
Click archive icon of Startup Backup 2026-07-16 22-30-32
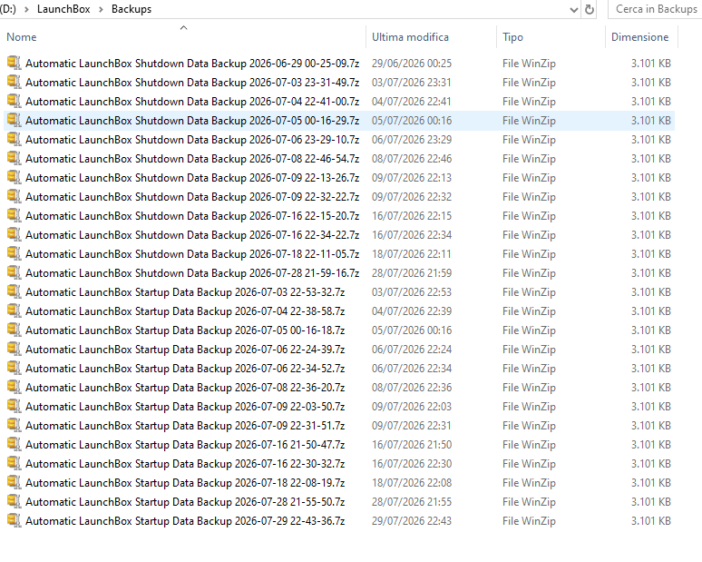pos(14,463)
